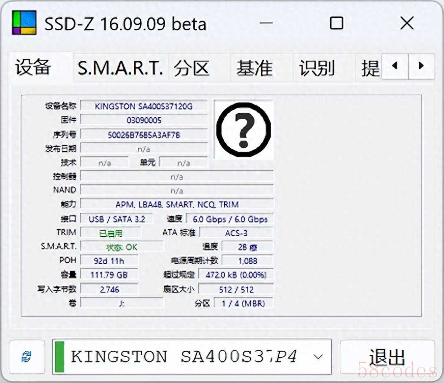Click the KINGSTON SA400S37 drive combo box
Viewport: 444px width, 383px height.
pyautogui.click(x=187, y=357)
